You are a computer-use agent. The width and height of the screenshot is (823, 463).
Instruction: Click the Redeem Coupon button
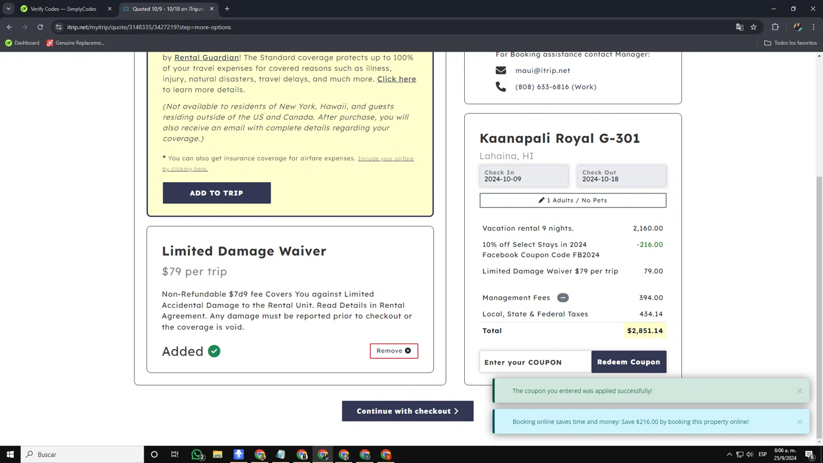click(629, 362)
